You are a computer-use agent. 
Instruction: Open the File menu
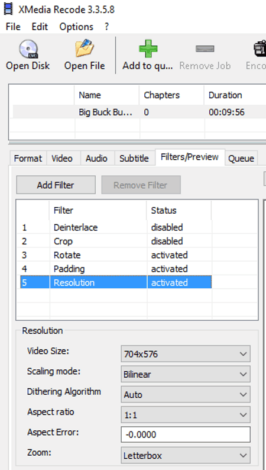tap(13, 27)
